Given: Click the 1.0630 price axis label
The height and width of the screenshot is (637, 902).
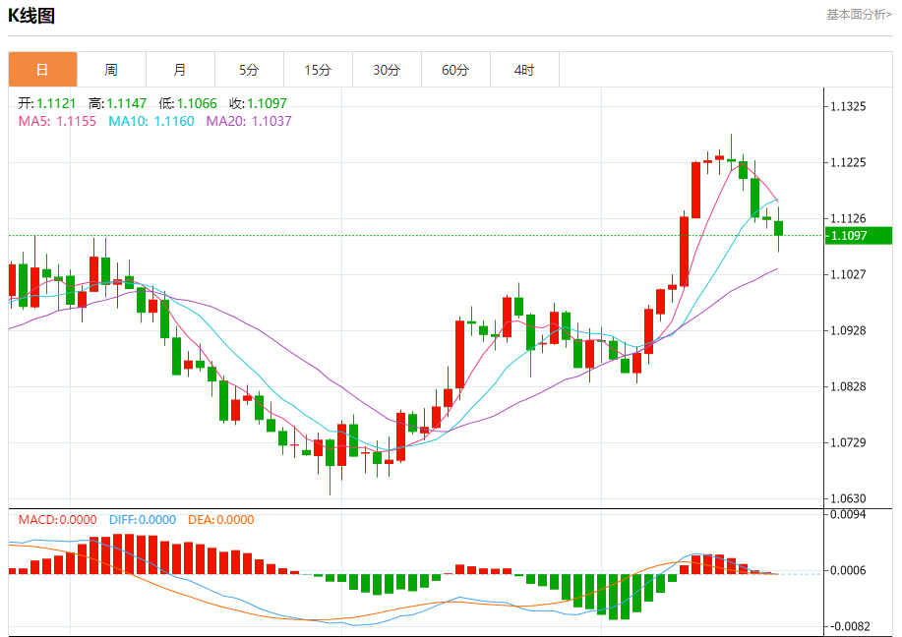Looking at the screenshot, I should point(848,498).
